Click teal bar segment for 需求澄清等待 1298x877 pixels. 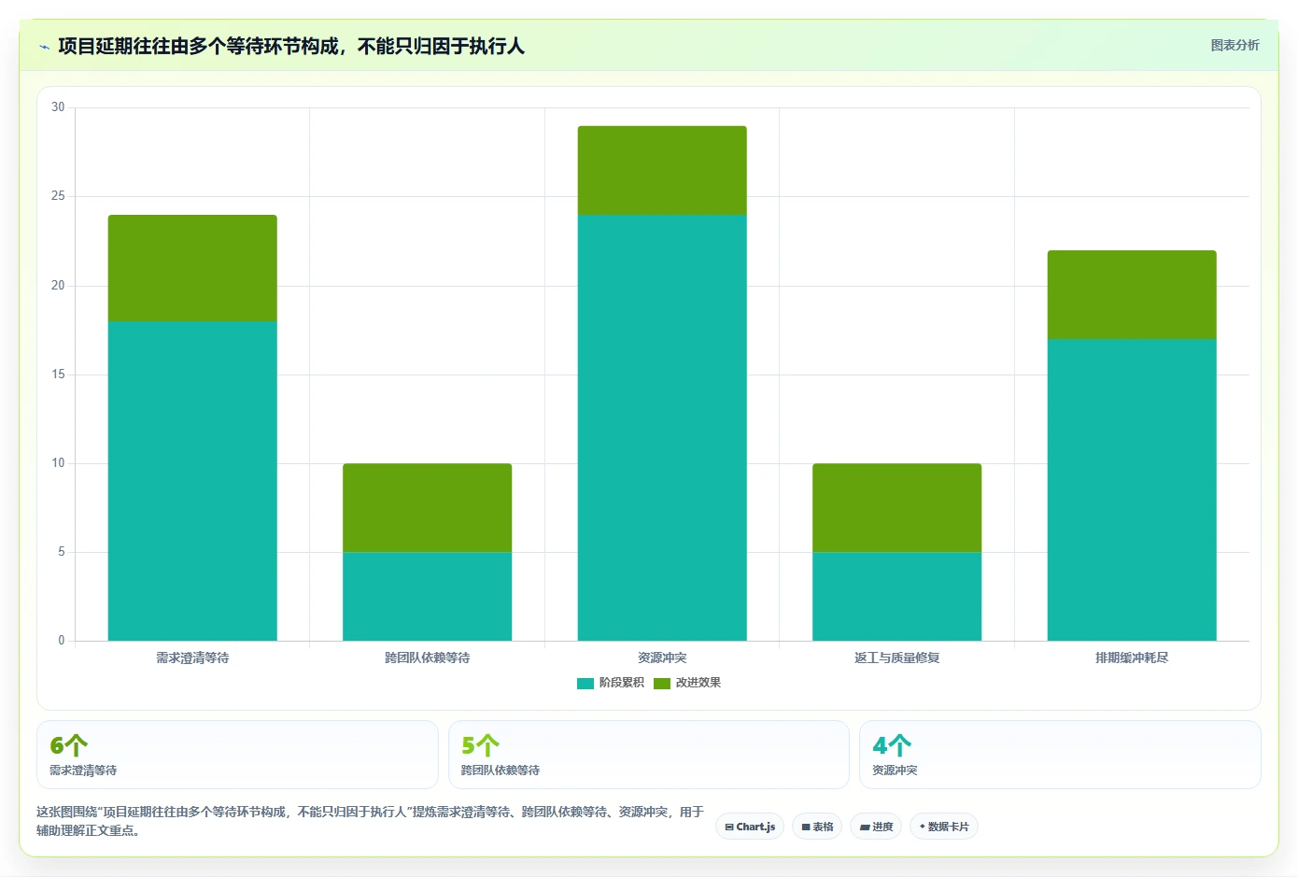[x=192, y=481]
